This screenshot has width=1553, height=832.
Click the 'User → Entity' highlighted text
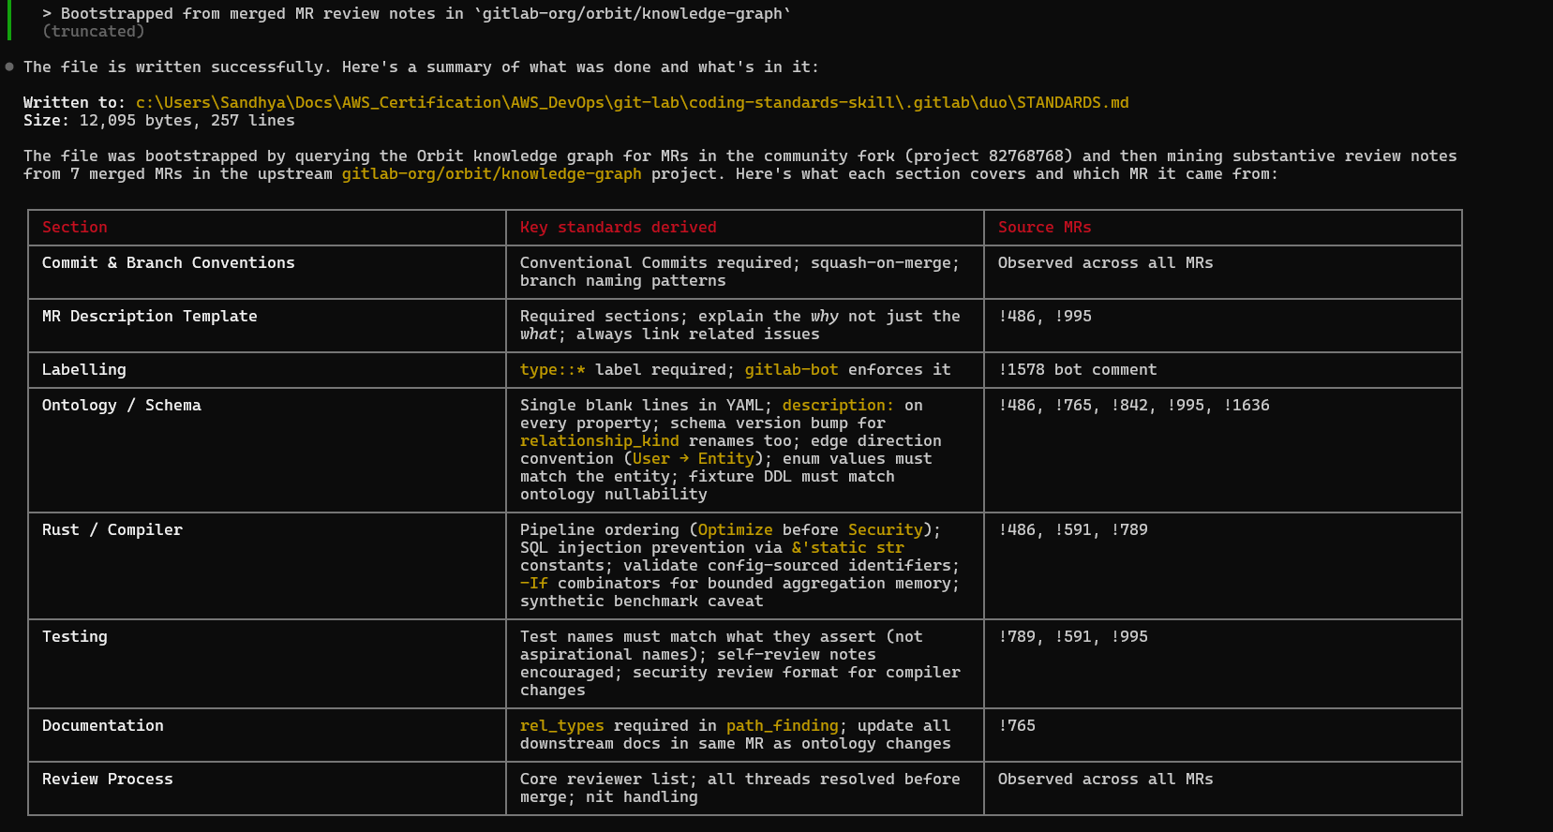click(694, 459)
